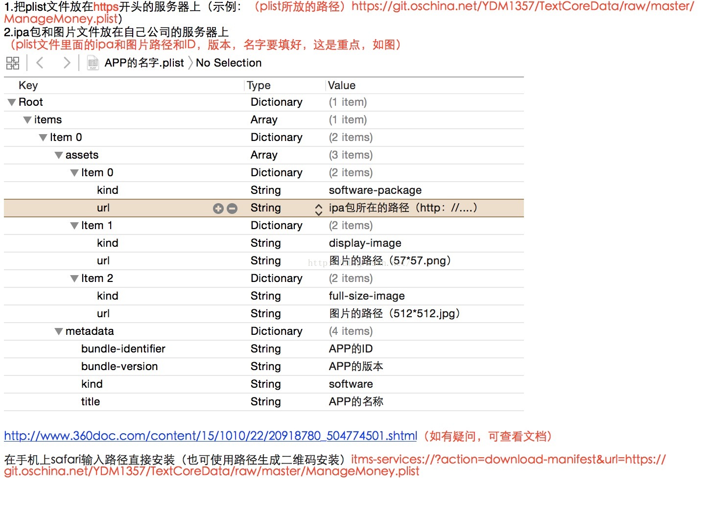This screenshot has height=515, width=709.
Task: Select the Root row label
Action: [x=31, y=102]
